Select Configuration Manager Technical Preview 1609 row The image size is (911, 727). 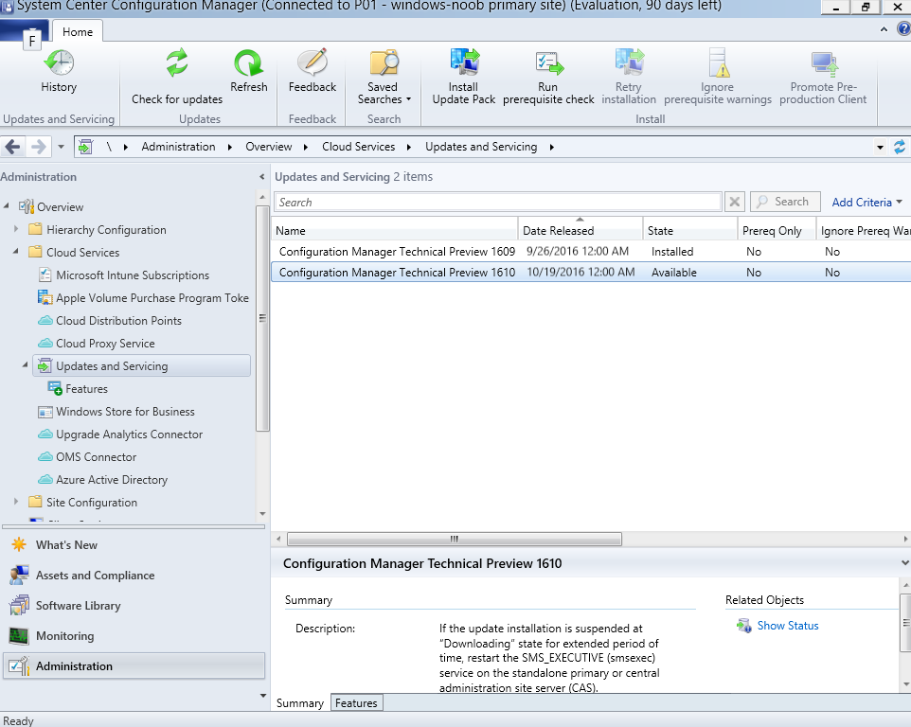pos(591,252)
